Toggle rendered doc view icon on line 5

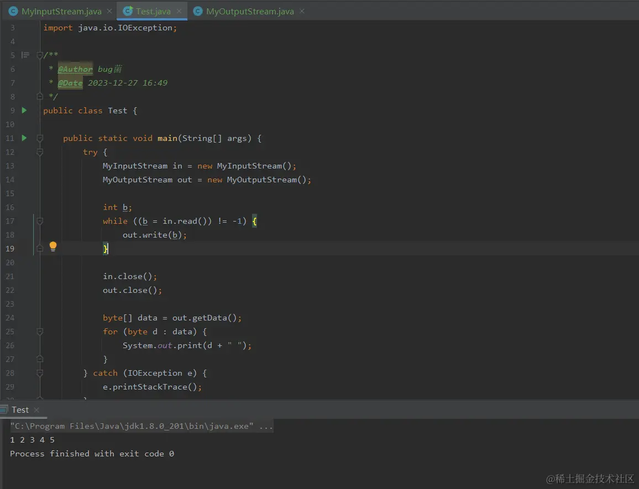(25, 55)
